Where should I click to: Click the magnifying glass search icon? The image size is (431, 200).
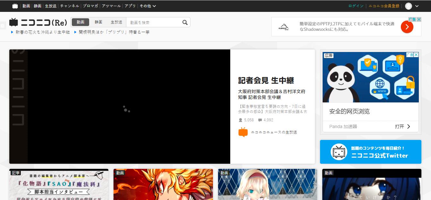click(x=185, y=22)
